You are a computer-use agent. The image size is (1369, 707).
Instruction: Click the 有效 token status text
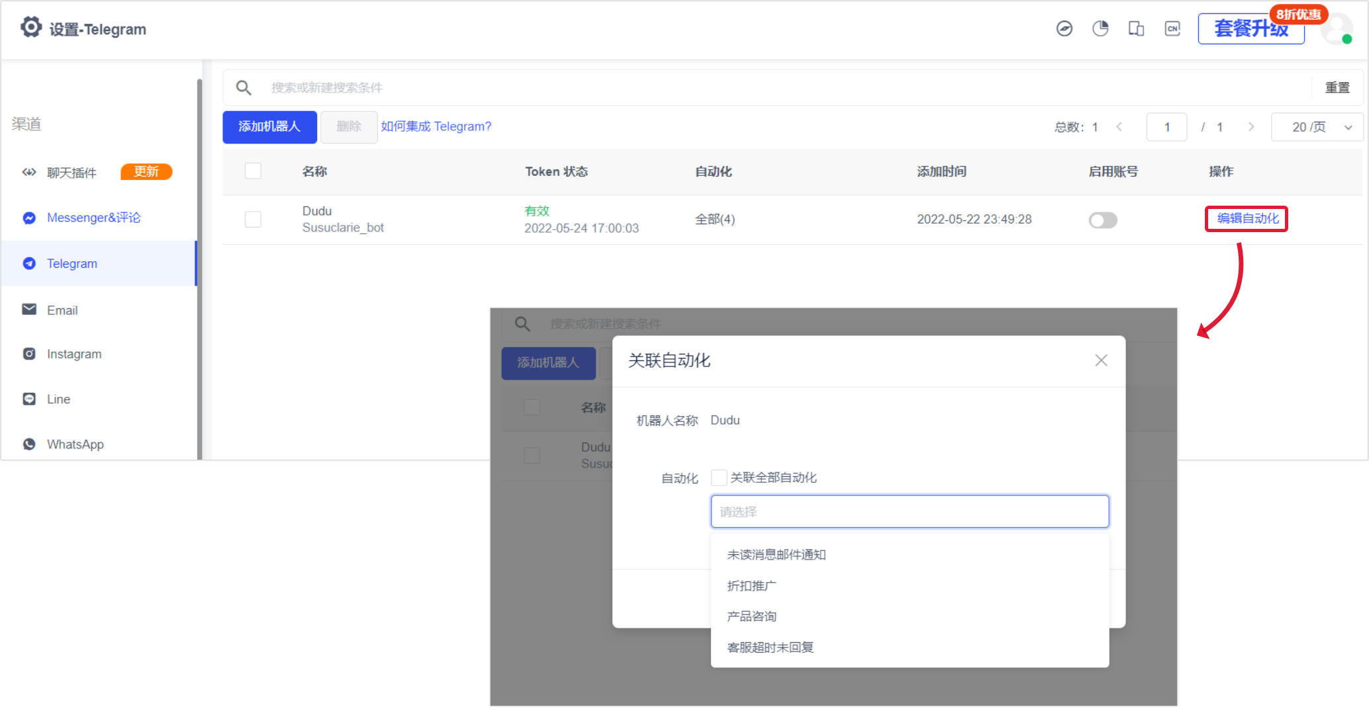[537, 211]
